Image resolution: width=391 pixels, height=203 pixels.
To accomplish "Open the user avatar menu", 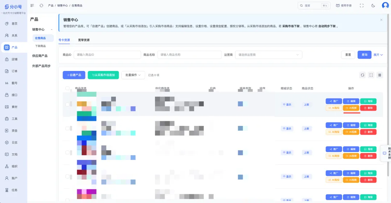I will pyautogui.click(x=385, y=5).
